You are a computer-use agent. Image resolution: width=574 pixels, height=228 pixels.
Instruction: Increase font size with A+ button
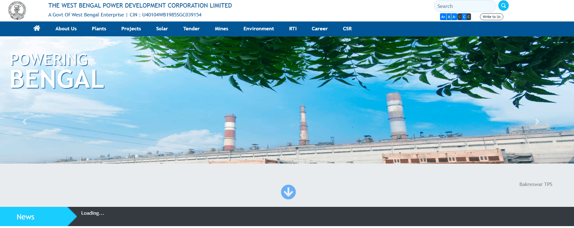[x=443, y=17]
